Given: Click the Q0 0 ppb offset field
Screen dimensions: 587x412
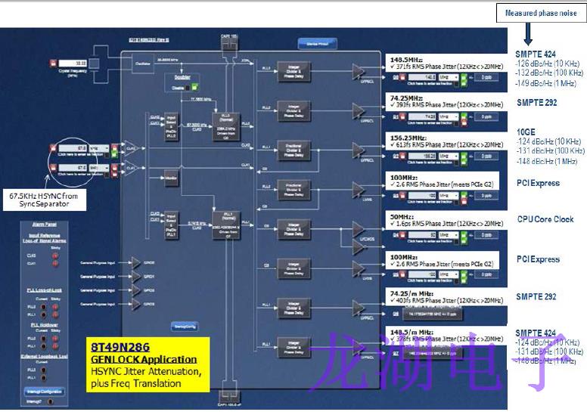Looking at the screenshot, I should pos(484,77).
